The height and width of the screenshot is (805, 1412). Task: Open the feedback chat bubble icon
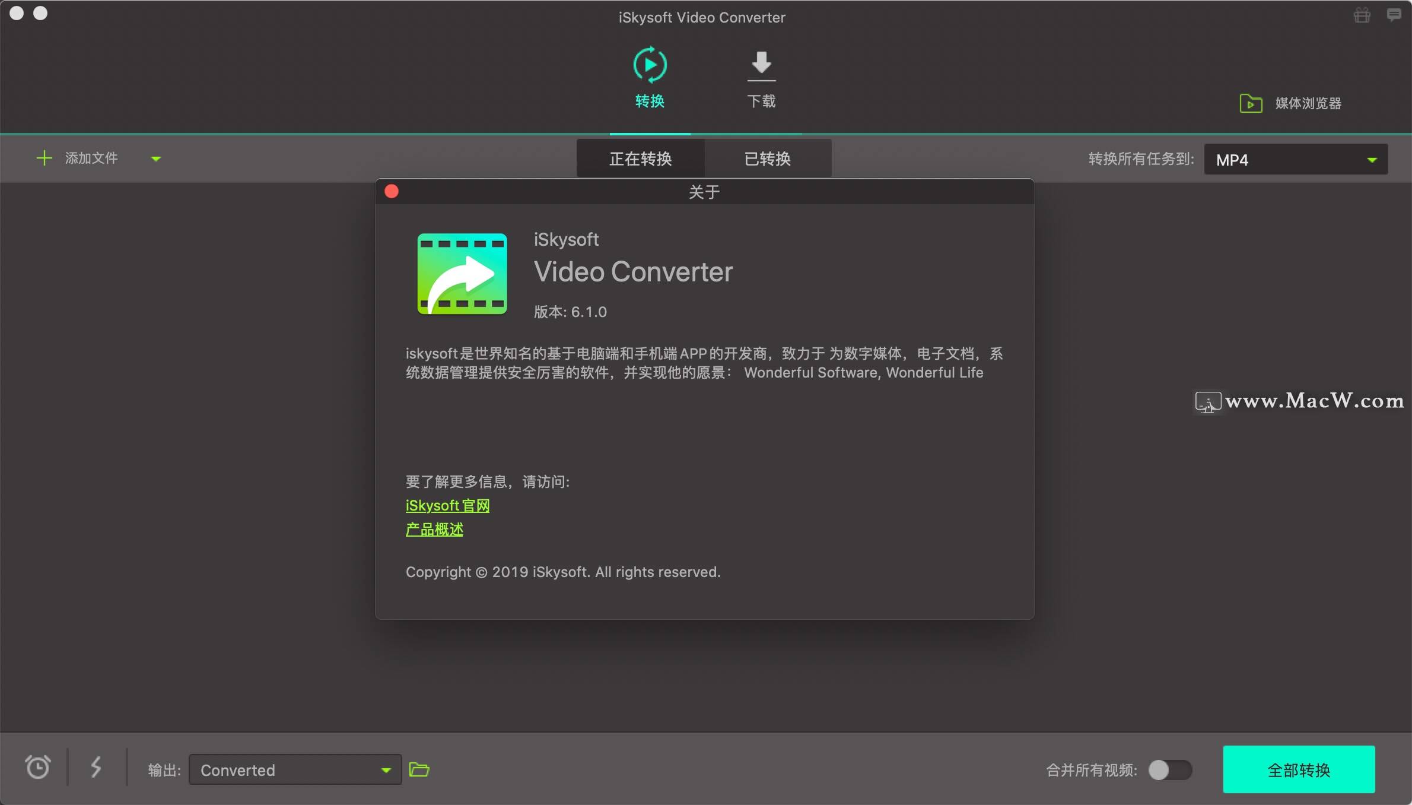(x=1394, y=15)
